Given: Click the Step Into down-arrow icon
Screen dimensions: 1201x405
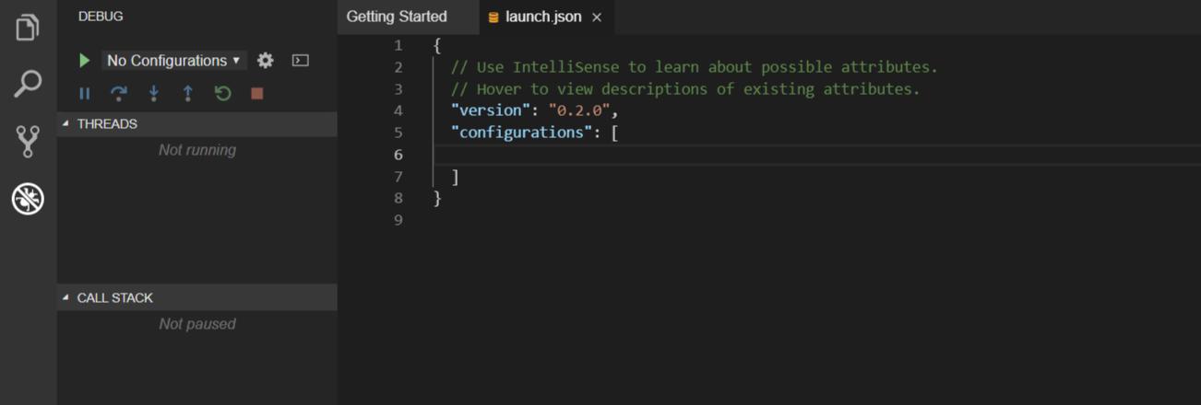Looking at the screenshot, I should click(x=153, y=93).
